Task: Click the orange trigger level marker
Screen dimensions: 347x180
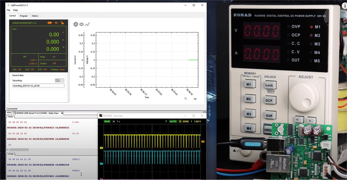Action: tap(203, 142)
